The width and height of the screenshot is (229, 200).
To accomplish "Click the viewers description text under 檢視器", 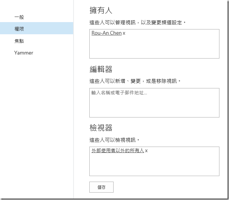I will pyautogui.click(x=114, y=140).
